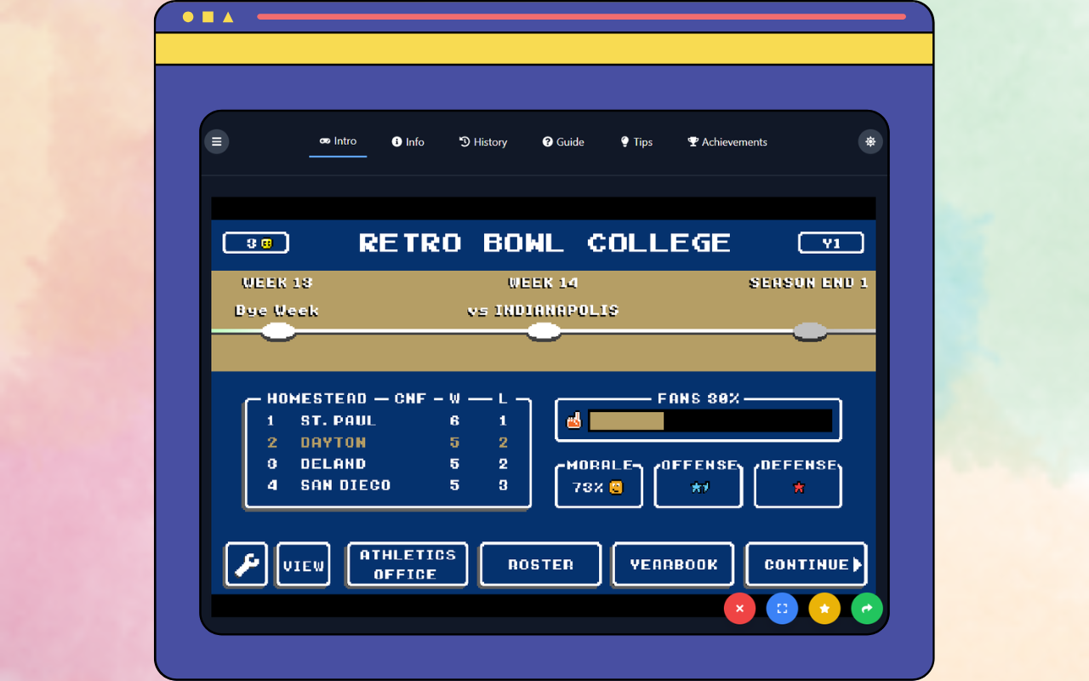Select the wrench coaching tool

(246, 564)
